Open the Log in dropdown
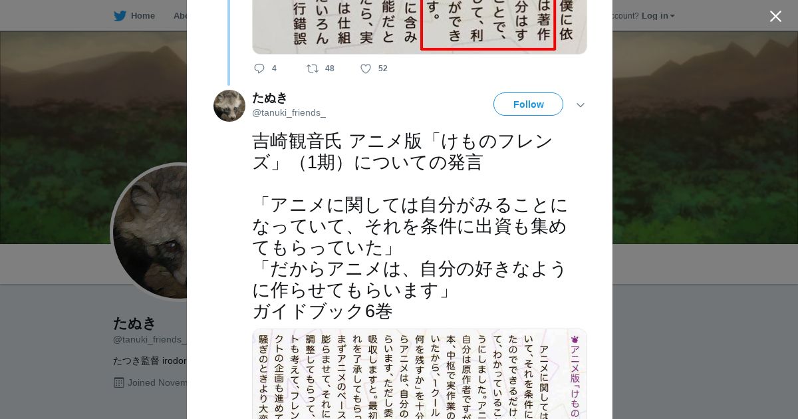This screenshot has height=419, width=798. 658,16
